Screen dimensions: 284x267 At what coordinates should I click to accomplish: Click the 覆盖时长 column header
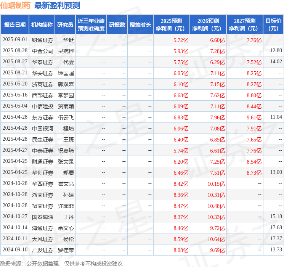tap(140, 25)
